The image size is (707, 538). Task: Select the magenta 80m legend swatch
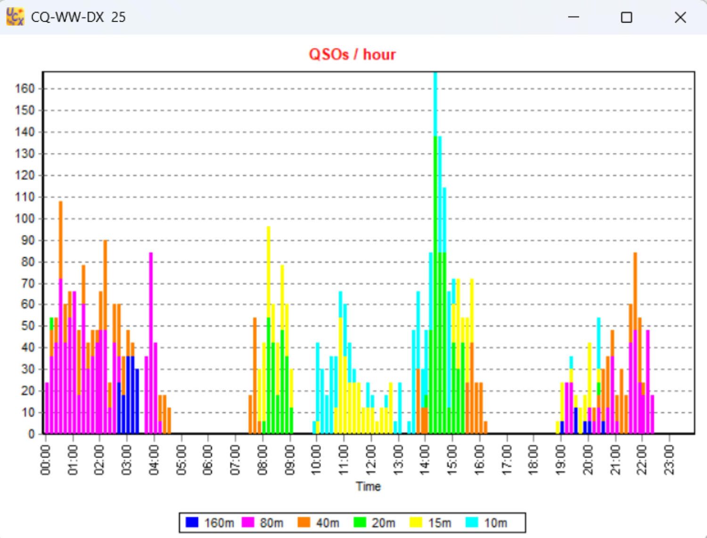point(248,522)
